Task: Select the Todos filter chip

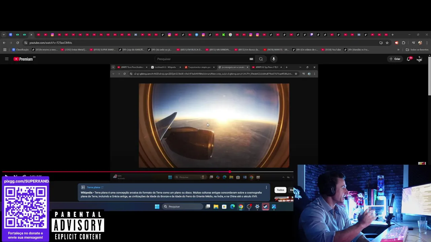Action: [280, 190]
